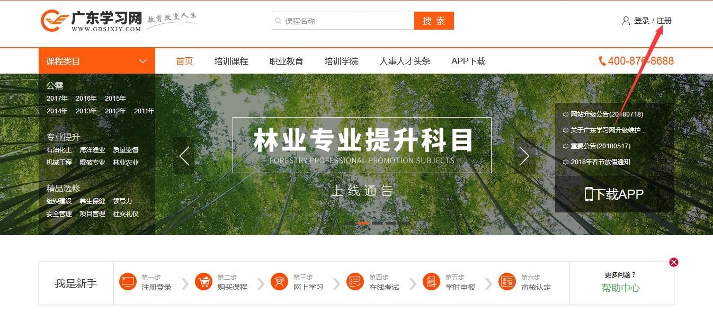Click the 网上学习 graduation cap icon
This screenshot has width=713, height=321.
point(279,282)
